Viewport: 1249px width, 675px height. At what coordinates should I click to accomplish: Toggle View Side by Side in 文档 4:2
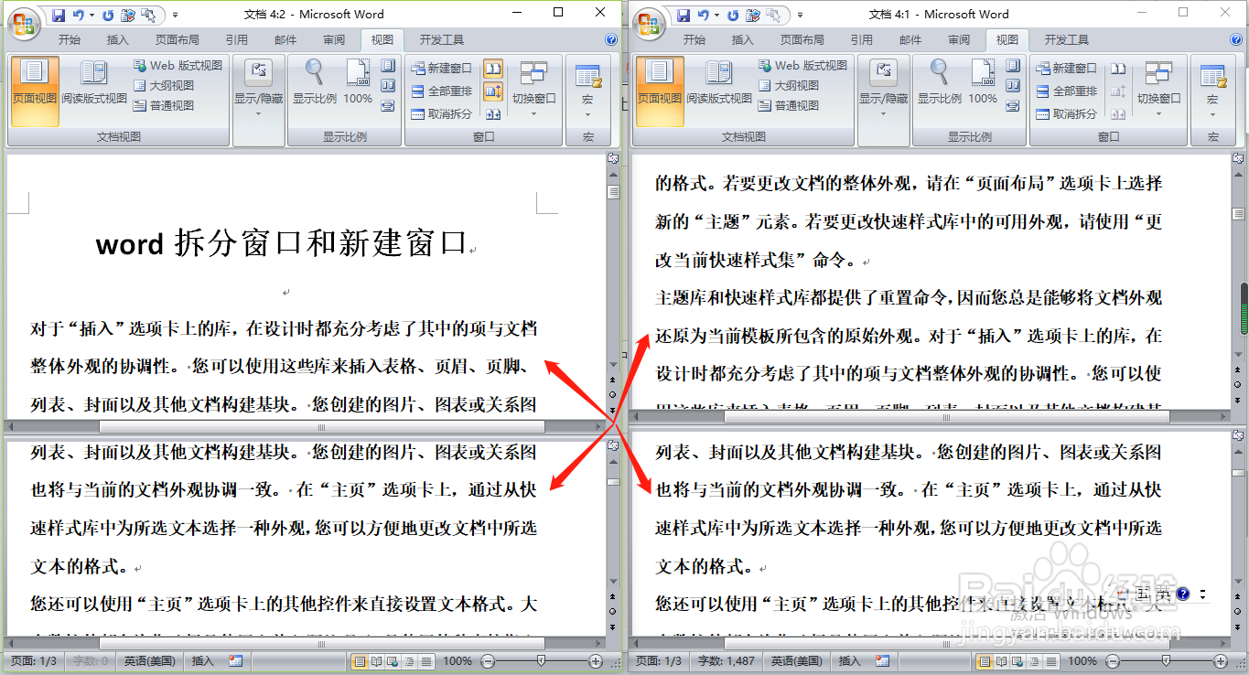click(493, 69)
